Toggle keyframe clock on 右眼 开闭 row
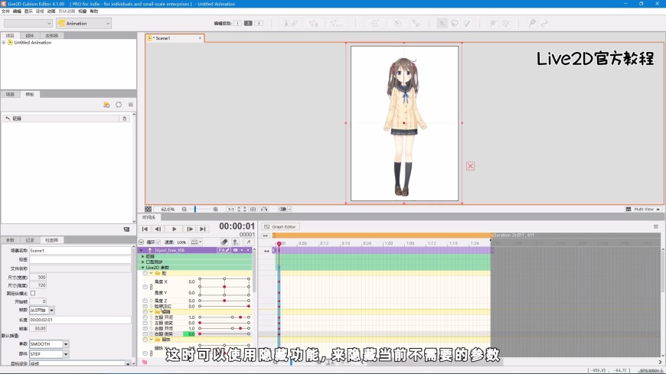 coord(145,328)
